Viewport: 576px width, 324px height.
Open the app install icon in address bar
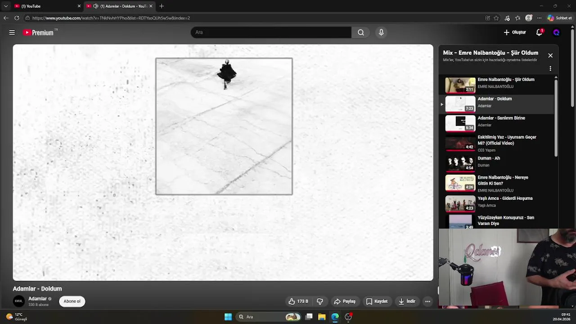tap(488, 18)
